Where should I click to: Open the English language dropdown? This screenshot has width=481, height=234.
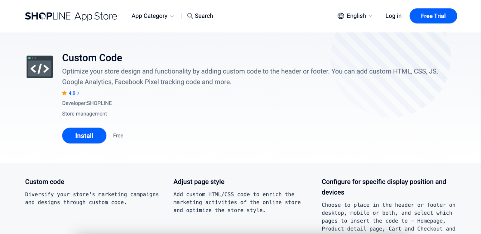356,16
